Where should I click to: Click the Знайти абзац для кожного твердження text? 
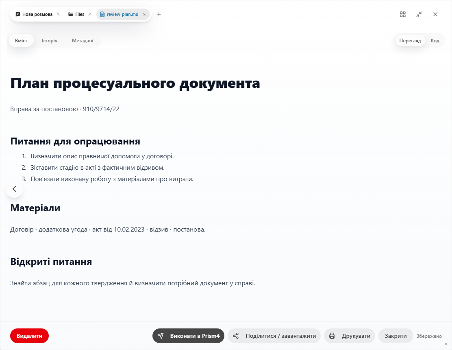133,283
